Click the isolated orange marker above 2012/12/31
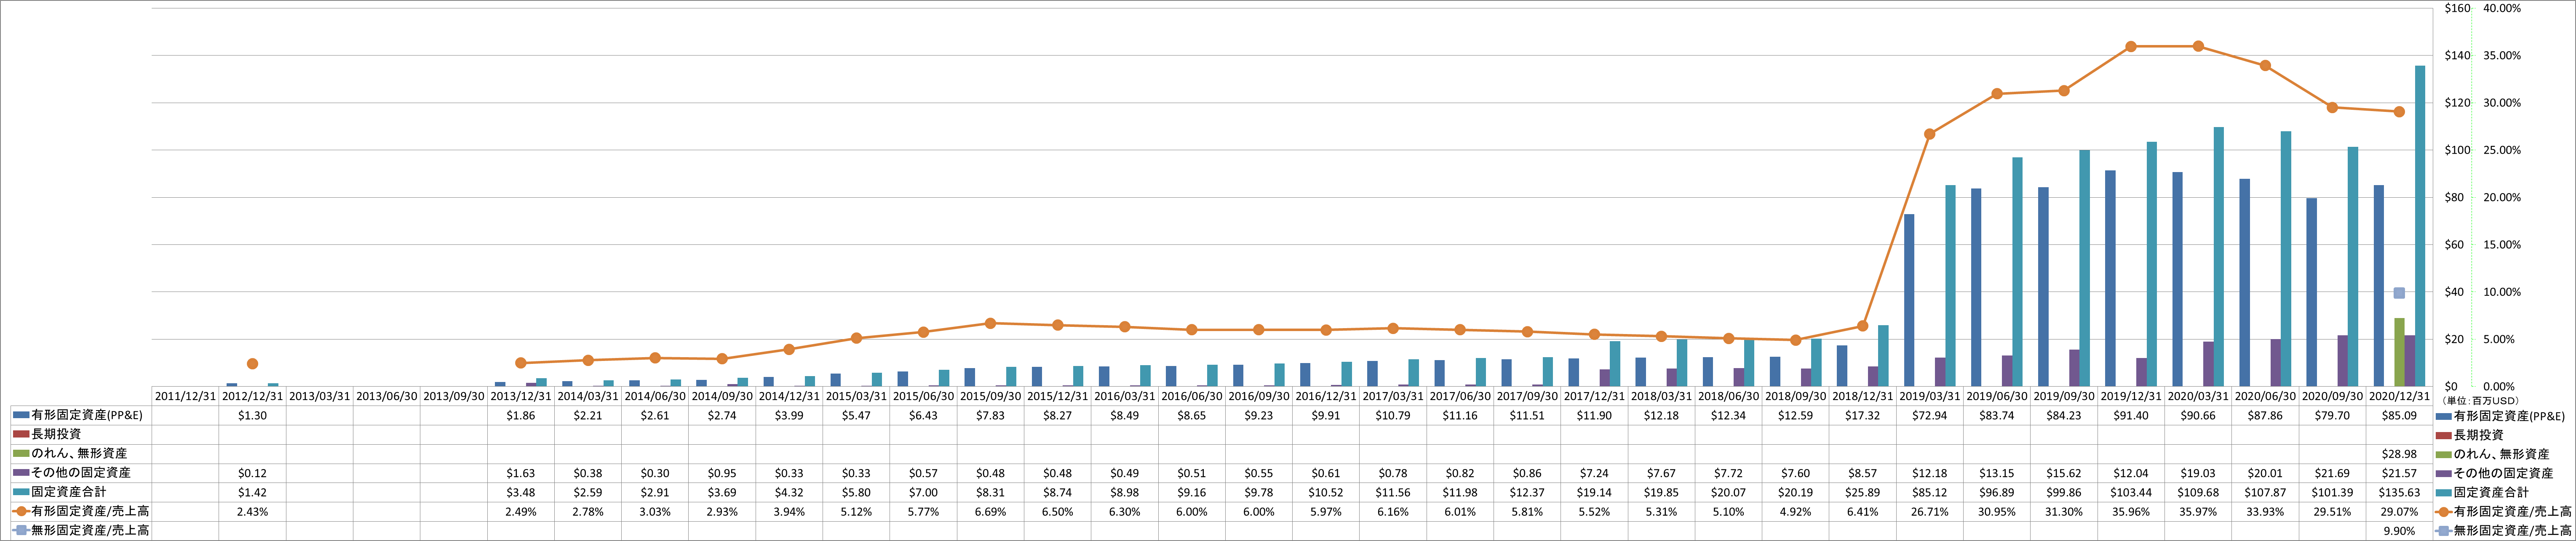This screenshot has height=541, width=2576. pos(252,364)
